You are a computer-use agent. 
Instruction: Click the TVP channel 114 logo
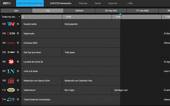tap(11, 99)
